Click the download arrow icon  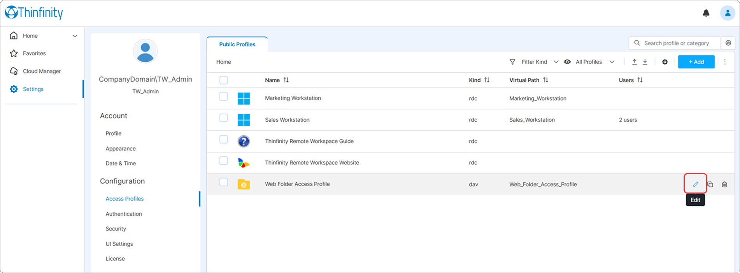tap(645, 62)
